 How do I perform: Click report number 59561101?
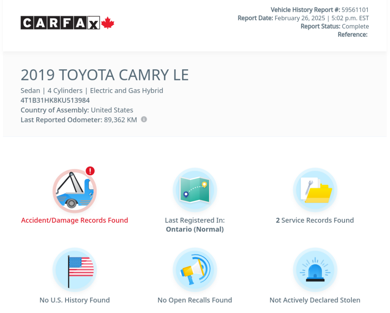[355, 10]
